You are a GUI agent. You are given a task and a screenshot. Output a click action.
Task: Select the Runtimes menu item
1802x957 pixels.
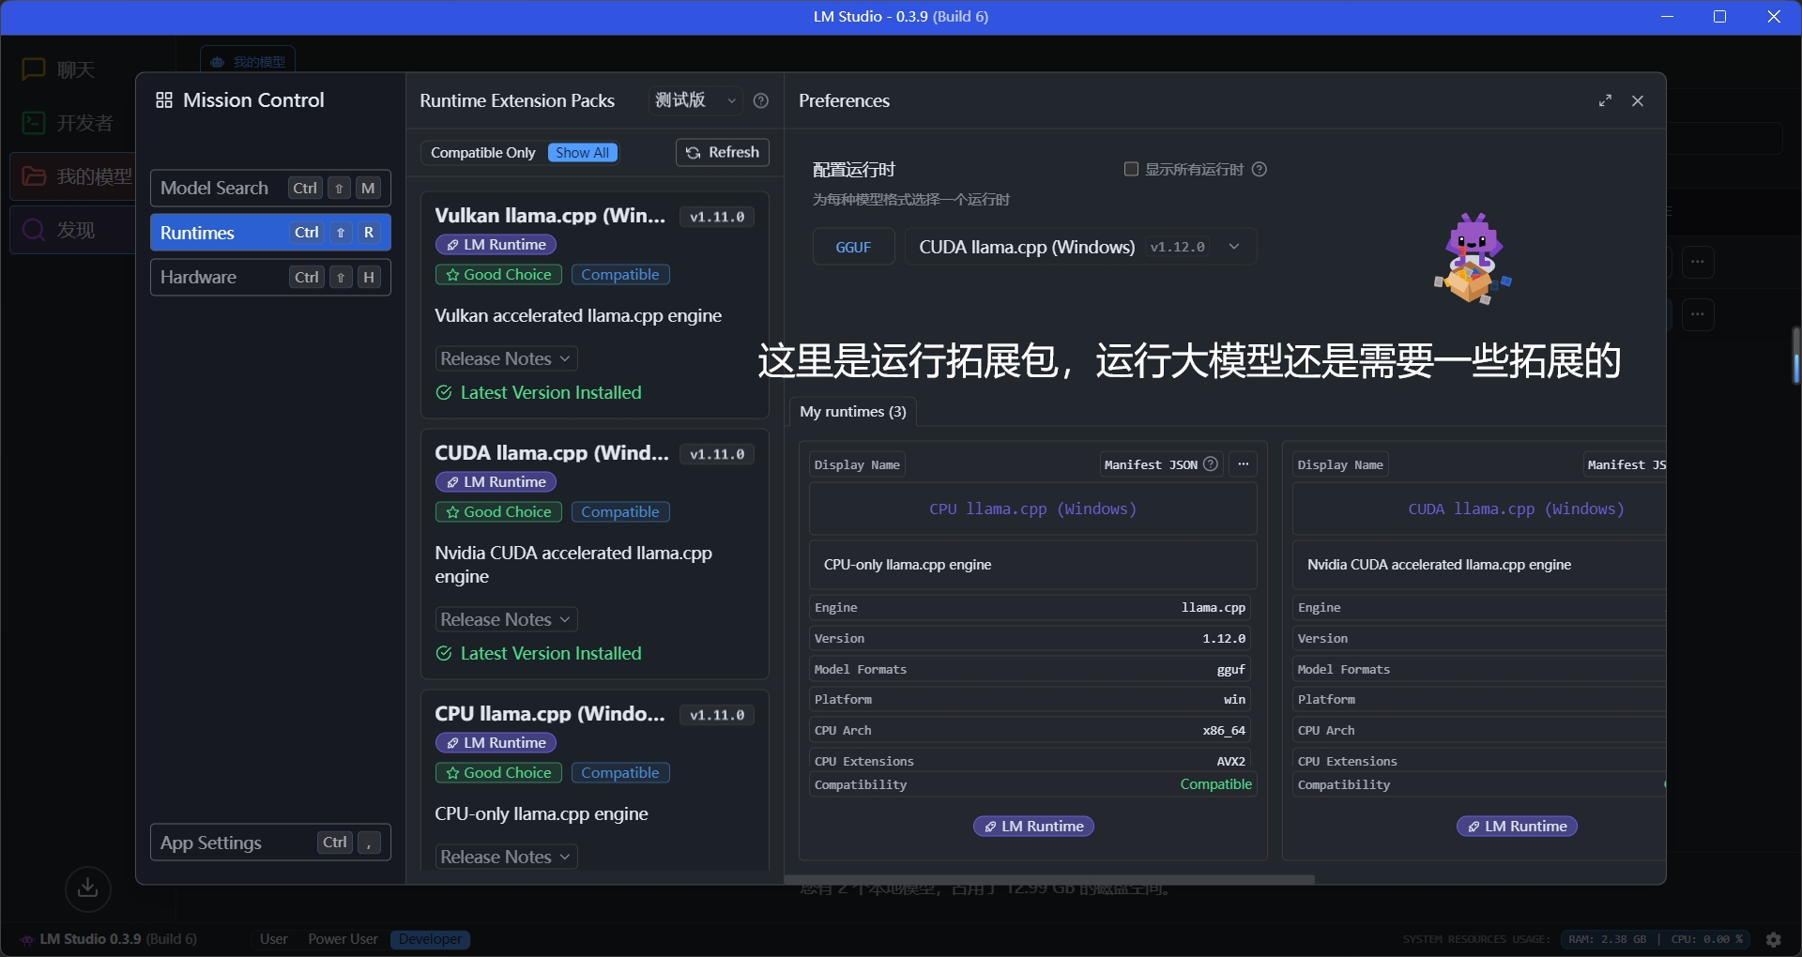pos(270,233)
